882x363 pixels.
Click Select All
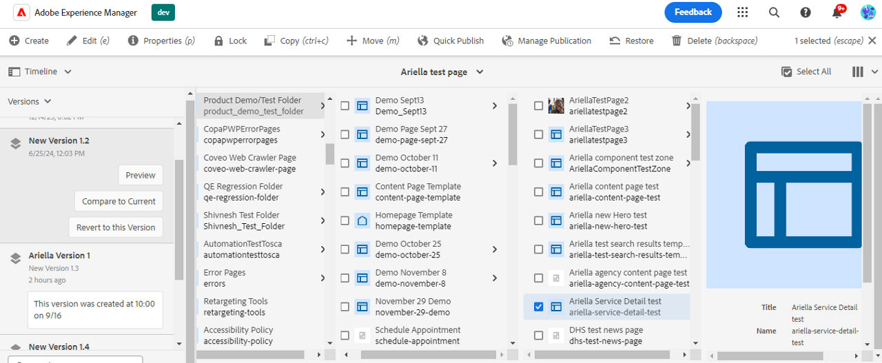coord(806,72)
